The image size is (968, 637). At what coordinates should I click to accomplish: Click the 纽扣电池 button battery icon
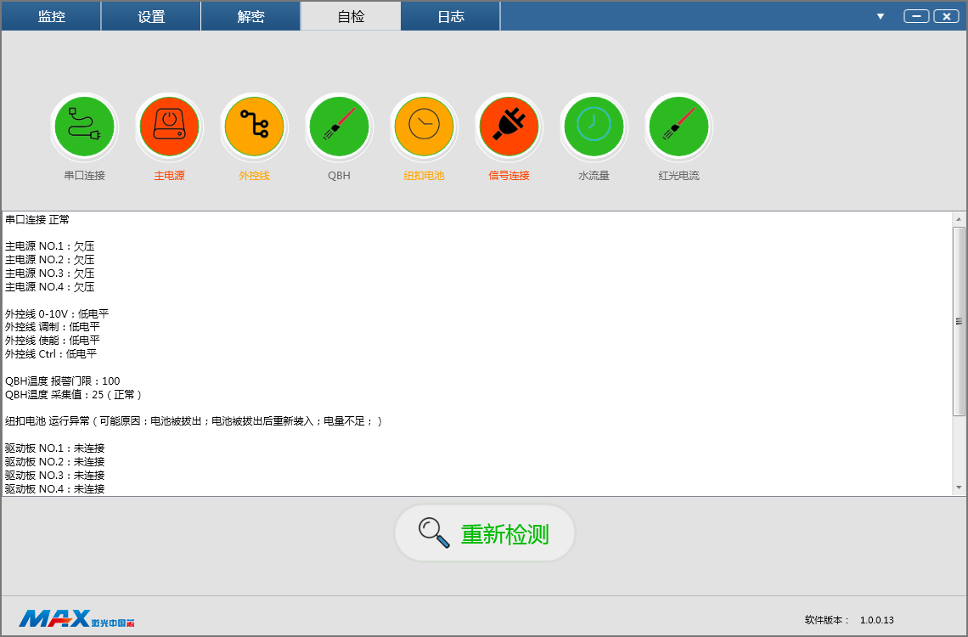[x=424, y=127]
